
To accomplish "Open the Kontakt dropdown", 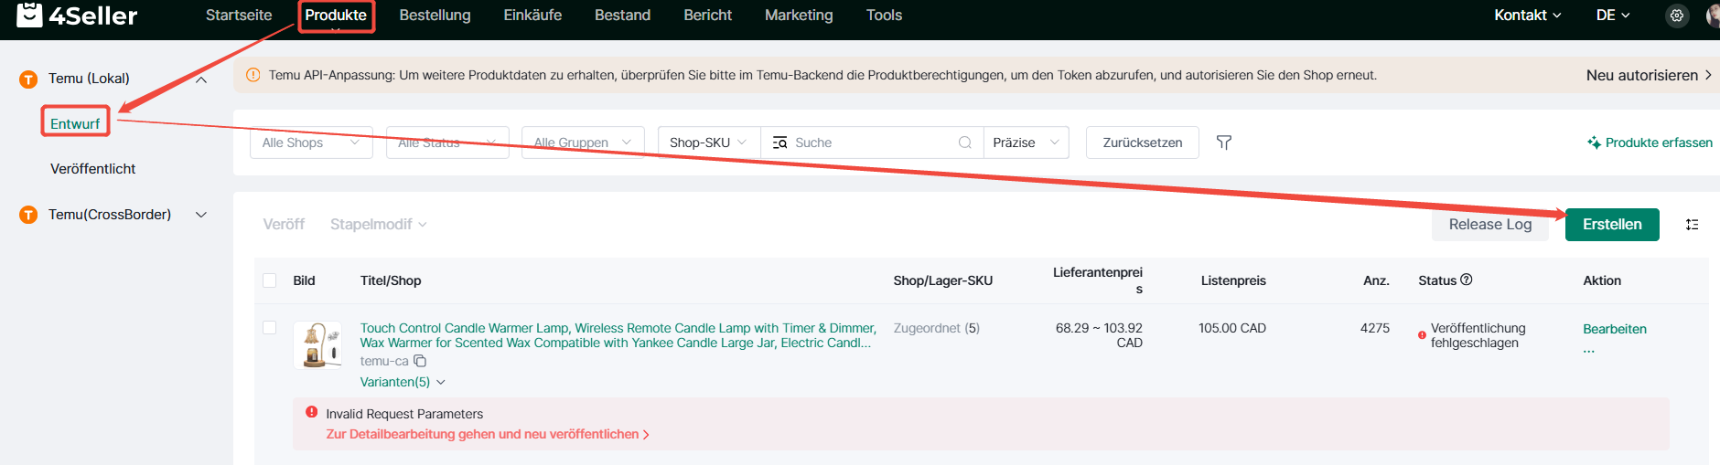I will tap(1527, 16).
